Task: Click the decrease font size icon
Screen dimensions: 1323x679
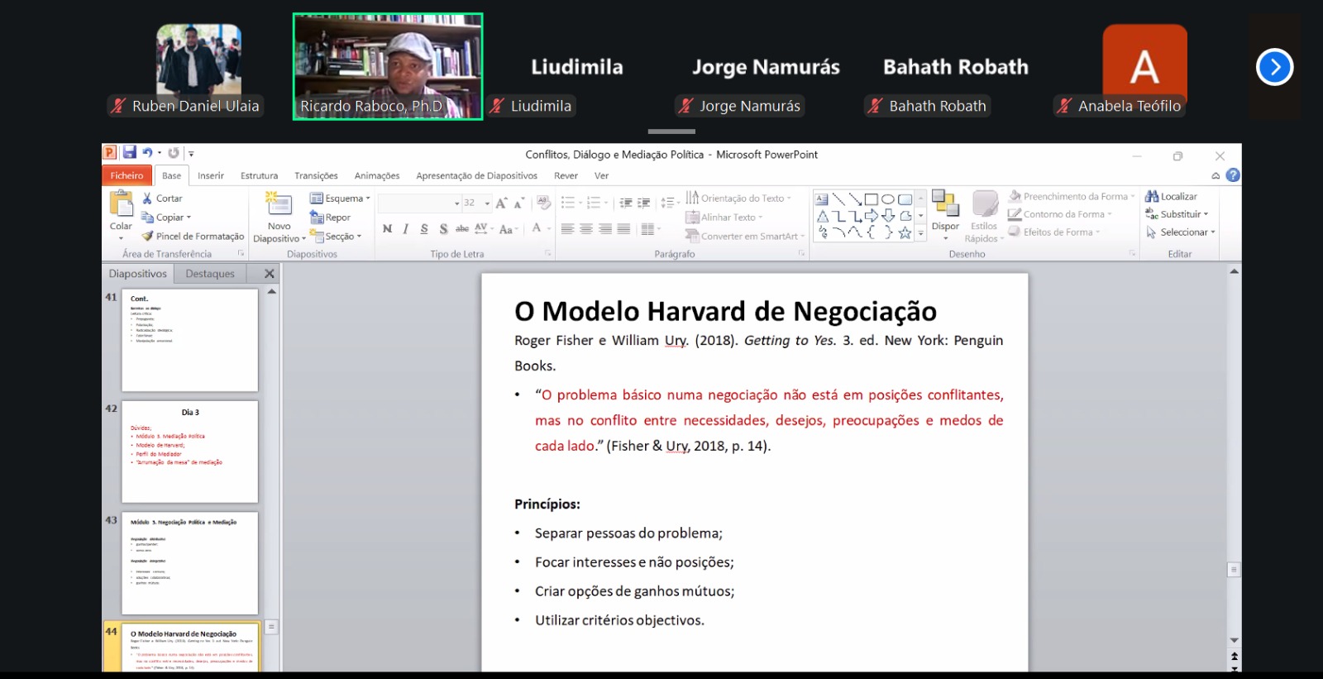Action: point(519,203)
